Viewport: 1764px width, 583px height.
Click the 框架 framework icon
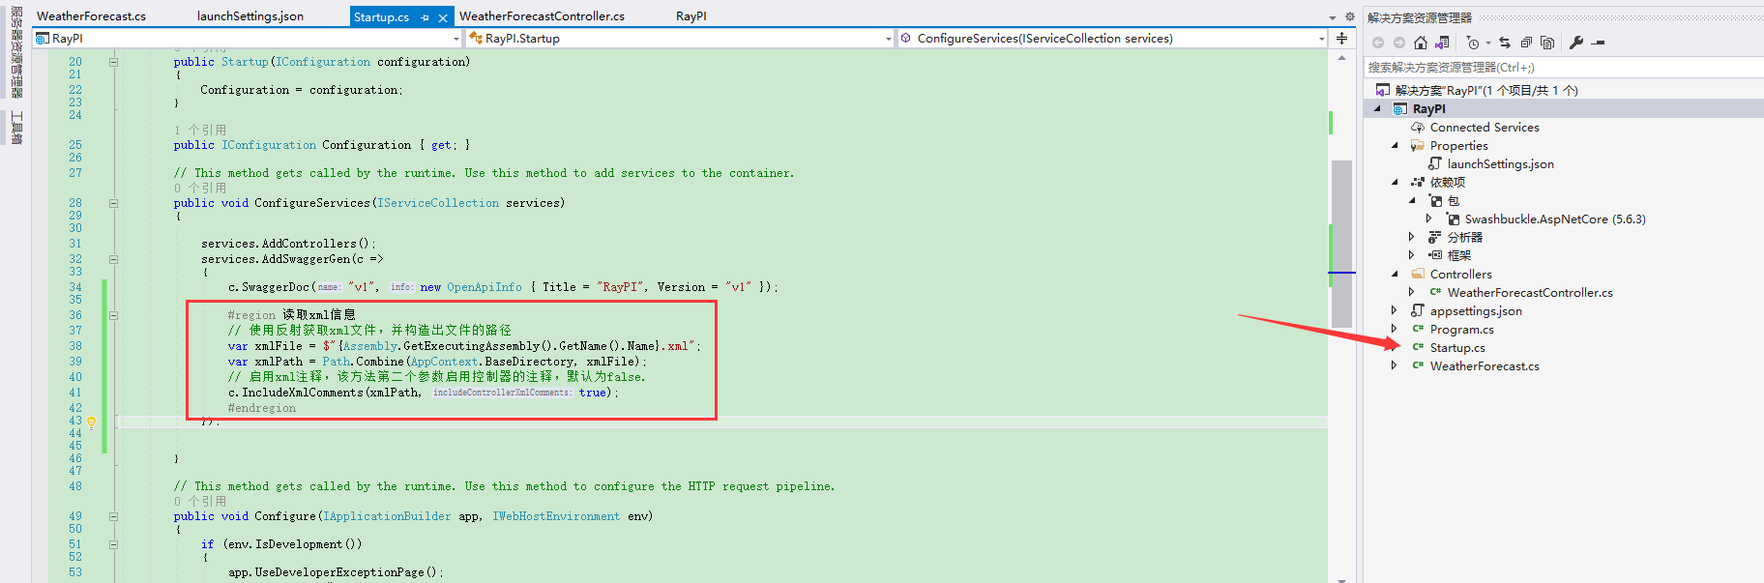click(x=1435, y=255)
